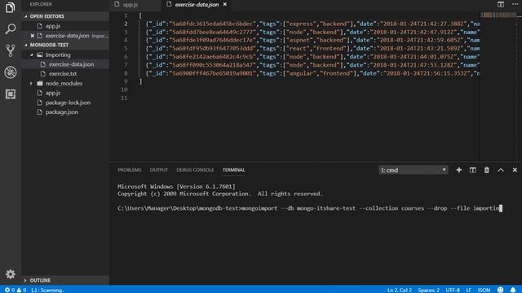Expand the Outline section
Image resolution: width=522 pixels, height=293 pixels.
26,280
